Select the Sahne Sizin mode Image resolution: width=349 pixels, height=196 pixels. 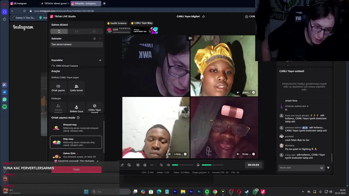pyautogui.click(x=76, y=155)
